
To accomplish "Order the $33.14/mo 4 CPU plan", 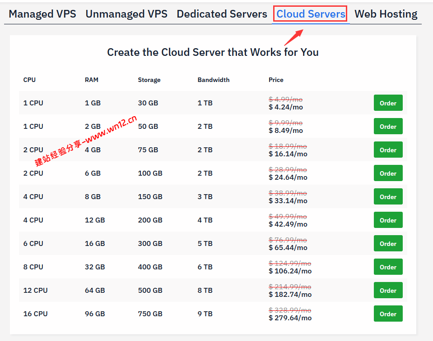I will click(x=388, y=196).
